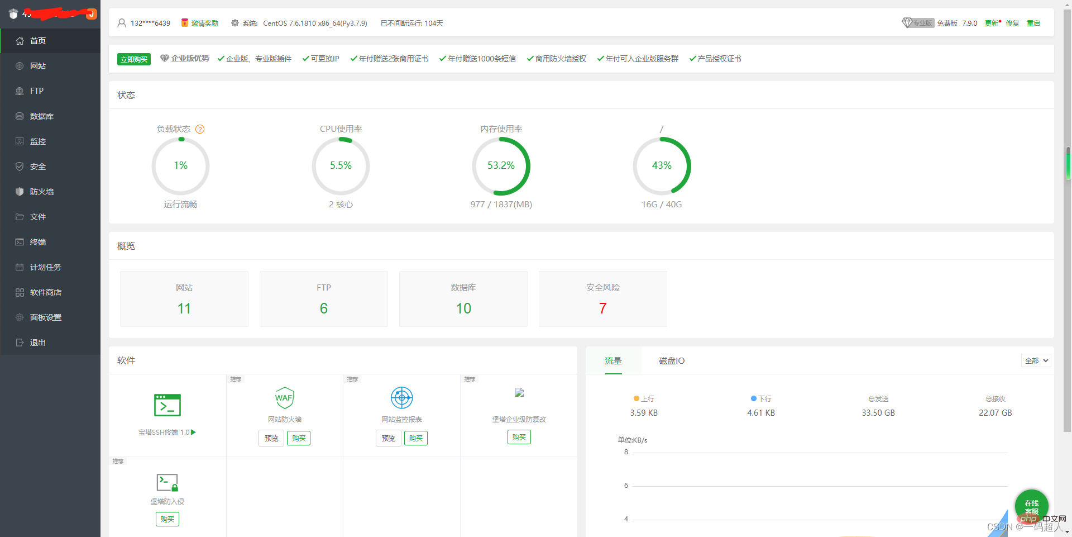Click the version number 7.9.0
Viewport: 1072px width, 537px height.
tap(970, 23)
